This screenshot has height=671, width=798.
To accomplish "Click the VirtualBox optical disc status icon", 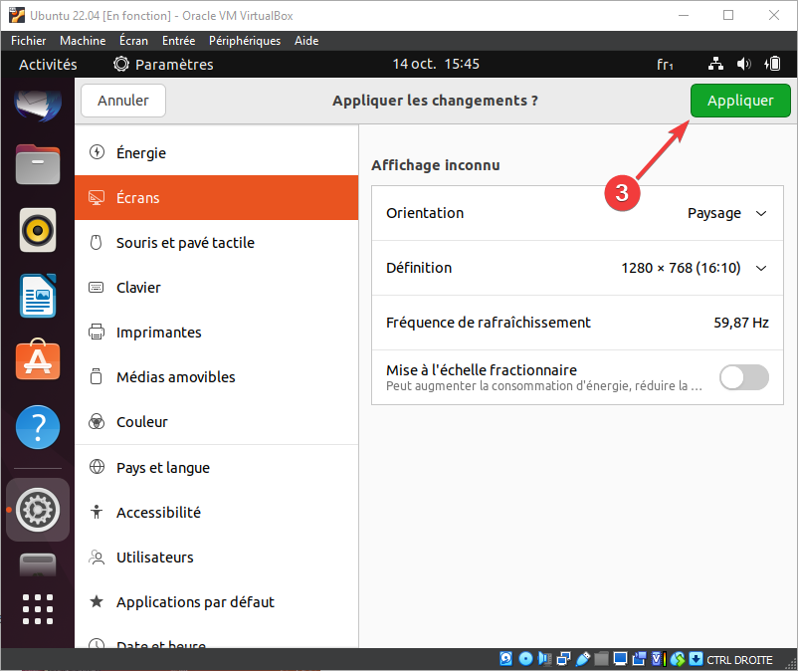I will tap(525, 659).
